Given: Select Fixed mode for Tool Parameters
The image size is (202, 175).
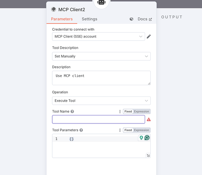Looking at the screenshot, I should pos(128,130).
